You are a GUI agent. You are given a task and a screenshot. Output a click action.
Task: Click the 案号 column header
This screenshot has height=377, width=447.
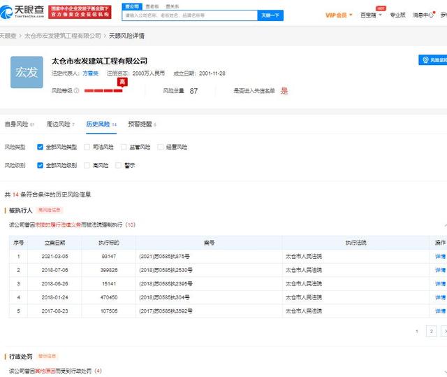click(209, 243)
